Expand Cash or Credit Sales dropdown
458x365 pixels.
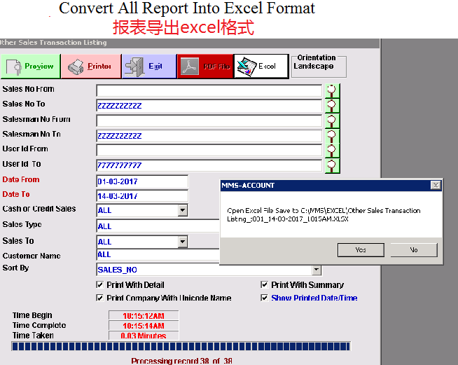(183, 210)
